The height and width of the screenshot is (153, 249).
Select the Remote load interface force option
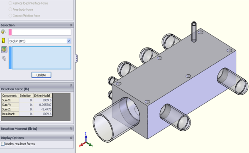coord(10,3)
